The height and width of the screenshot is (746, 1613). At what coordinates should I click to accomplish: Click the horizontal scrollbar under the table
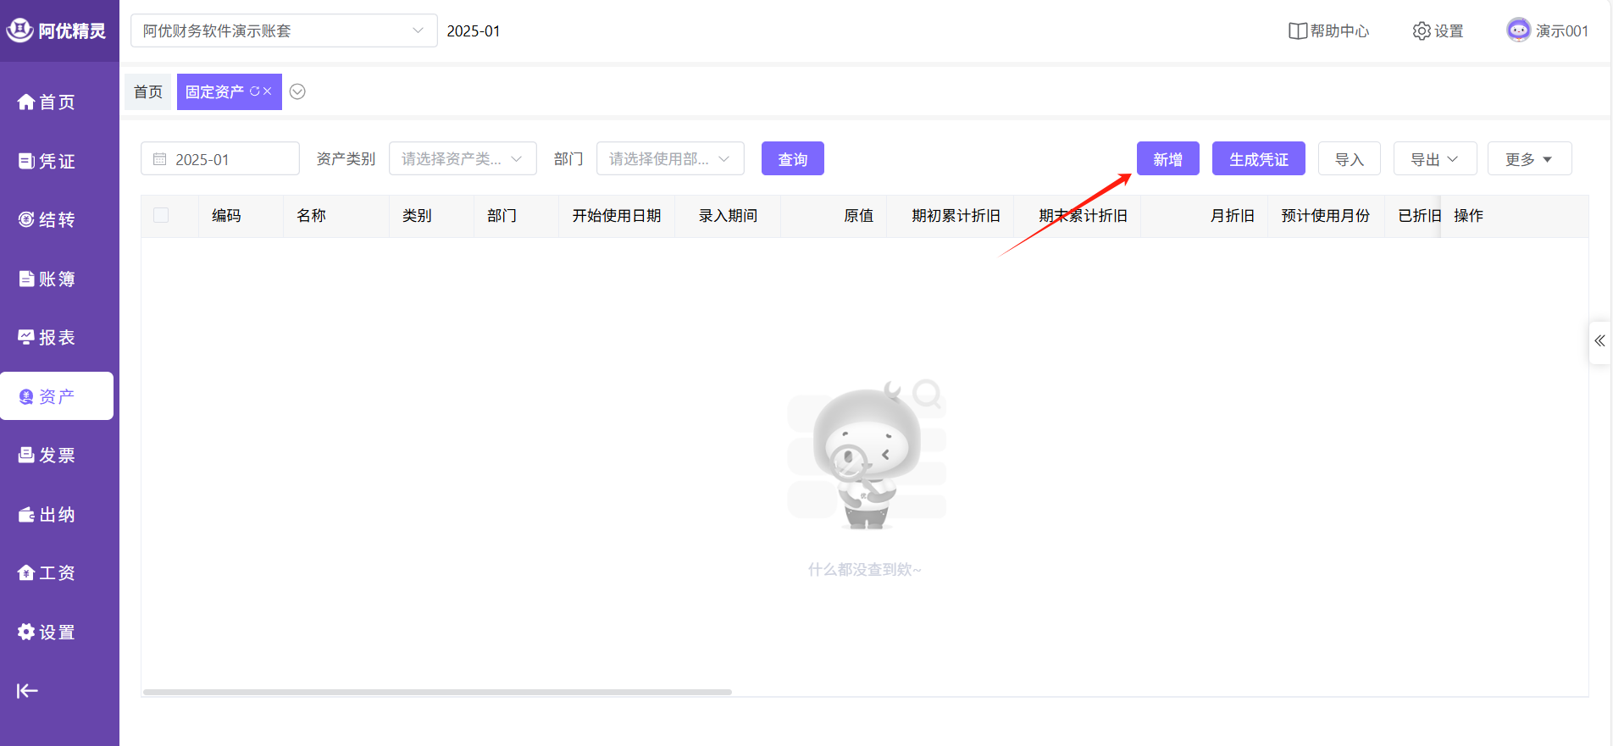(x=437, y=692)
